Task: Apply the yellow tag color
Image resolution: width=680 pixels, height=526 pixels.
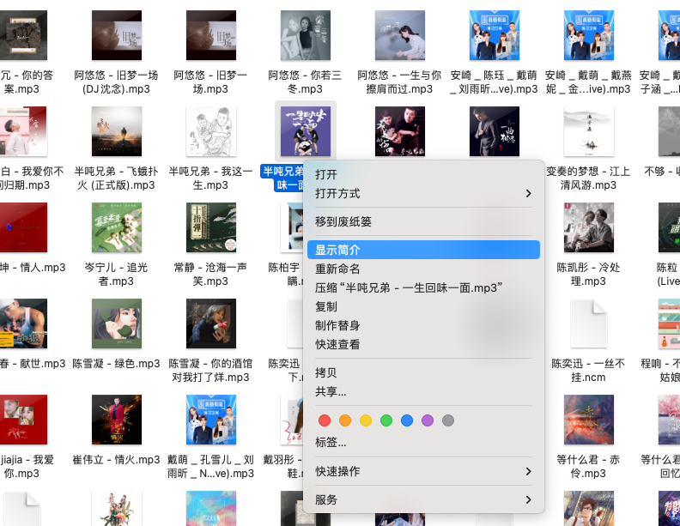Action: click(366, 420)
